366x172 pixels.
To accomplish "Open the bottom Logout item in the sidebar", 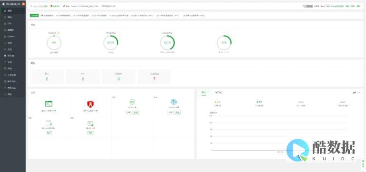I will pyautogui.click(x=10, y=94).
